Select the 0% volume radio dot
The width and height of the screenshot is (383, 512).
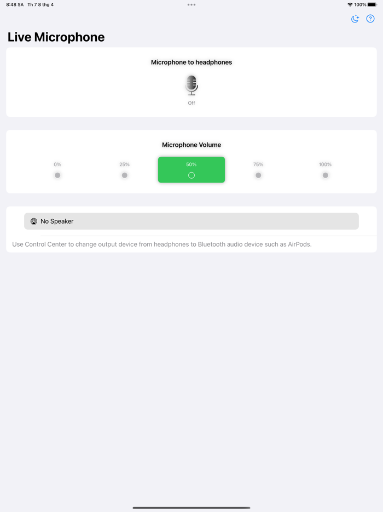[57, 175]
